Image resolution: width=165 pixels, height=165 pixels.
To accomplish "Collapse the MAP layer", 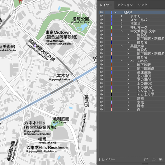I will point(115,12).
